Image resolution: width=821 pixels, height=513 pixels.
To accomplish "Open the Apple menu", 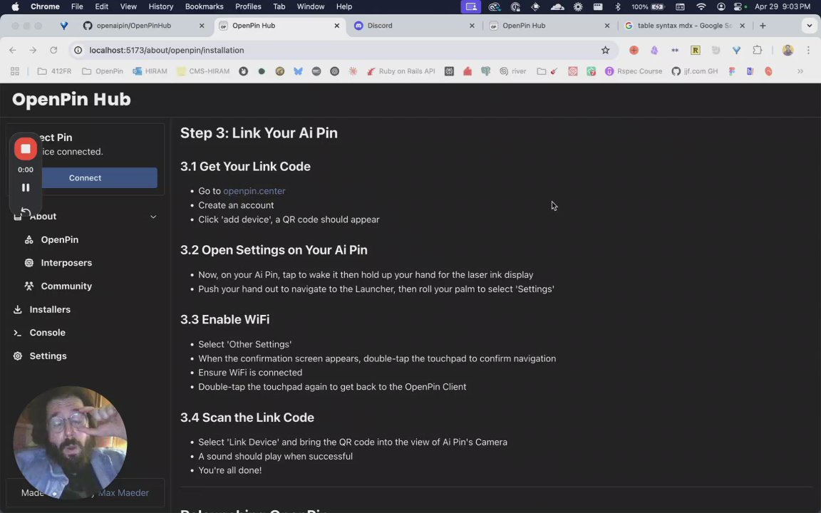I will (x=15, y=7).
